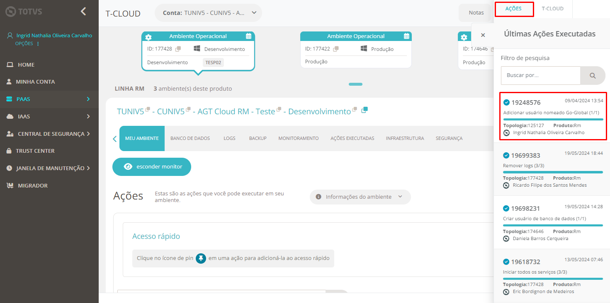Image resolution: width=610 pixels, height=303 pixels.
Task: Select environment card ID 177422 Produção
Action: click(x=356, y=50)
